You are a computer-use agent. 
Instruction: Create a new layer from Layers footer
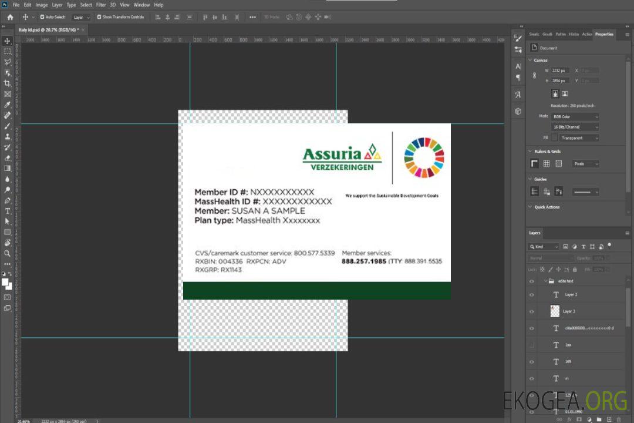(x=609, y=419)
